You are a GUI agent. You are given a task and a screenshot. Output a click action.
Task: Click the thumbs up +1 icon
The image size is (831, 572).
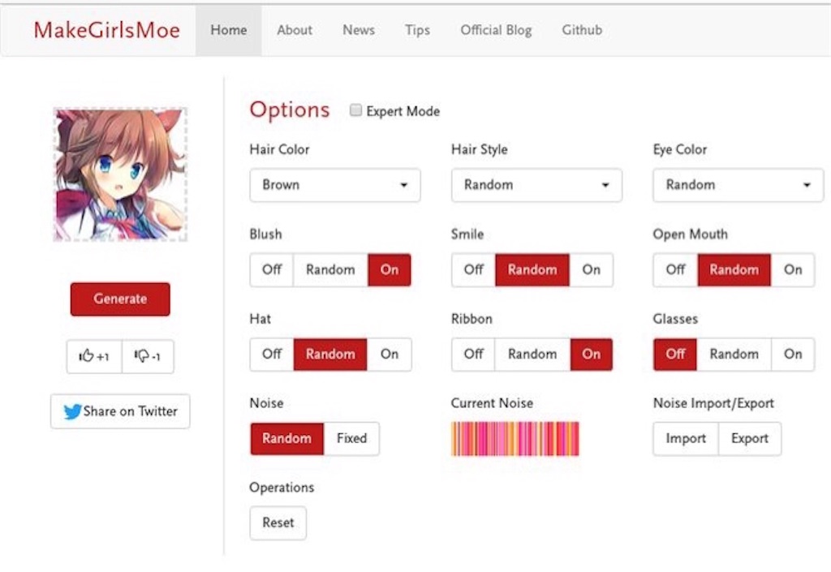coord(94,356)
